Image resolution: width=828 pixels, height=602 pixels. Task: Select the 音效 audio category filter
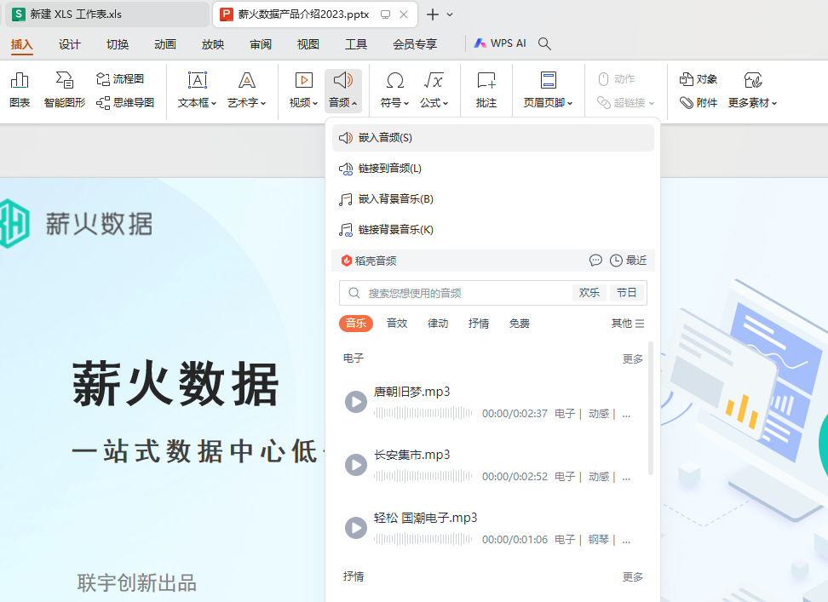[x=397, y=324]
